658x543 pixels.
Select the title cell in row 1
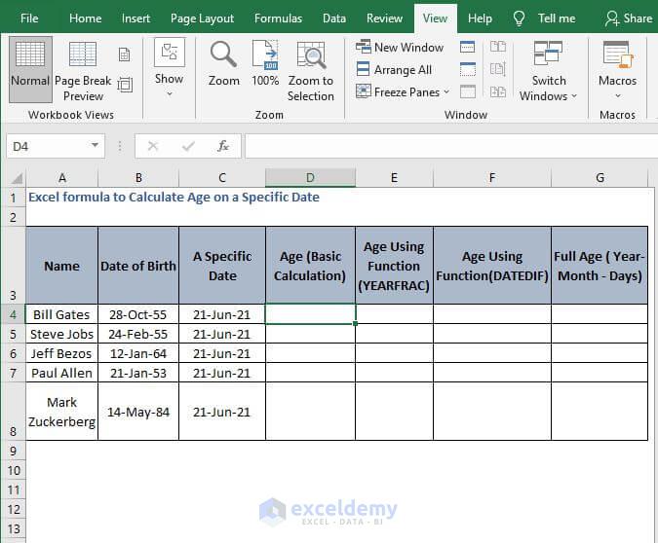[174, 197]
